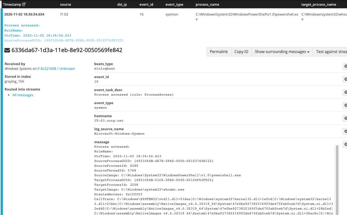Click 'Process accessed (rule: ProcessAccess)' value
This screenshot has width=347, height=215.
(x=134, y=95)
